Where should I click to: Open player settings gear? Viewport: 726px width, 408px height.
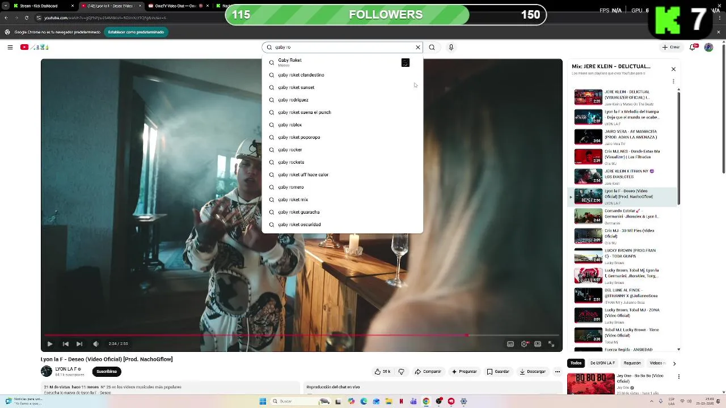point(524,343)
